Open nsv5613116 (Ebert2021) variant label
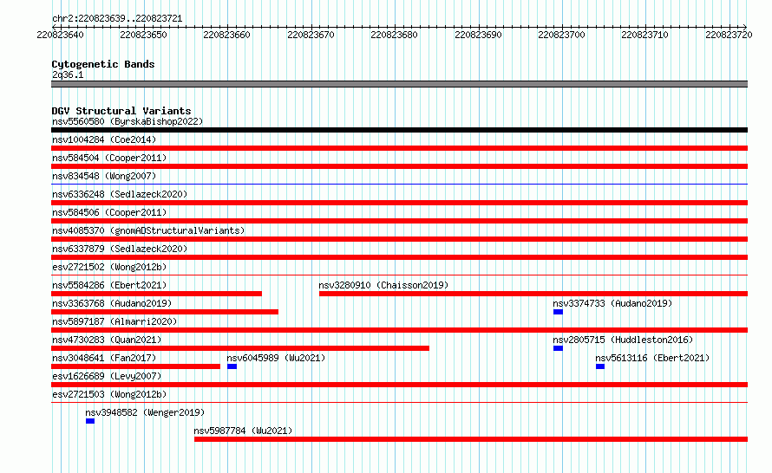 (652, 358)
